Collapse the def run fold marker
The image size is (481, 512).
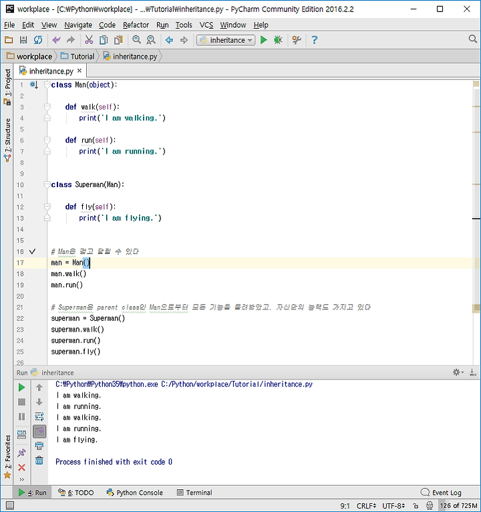[47, 140]
